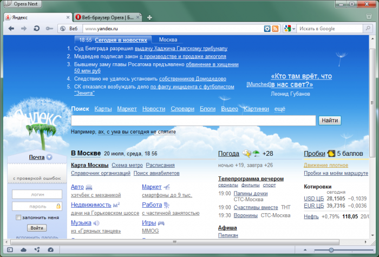Click the address bar URL field

(x=173, y=29)
